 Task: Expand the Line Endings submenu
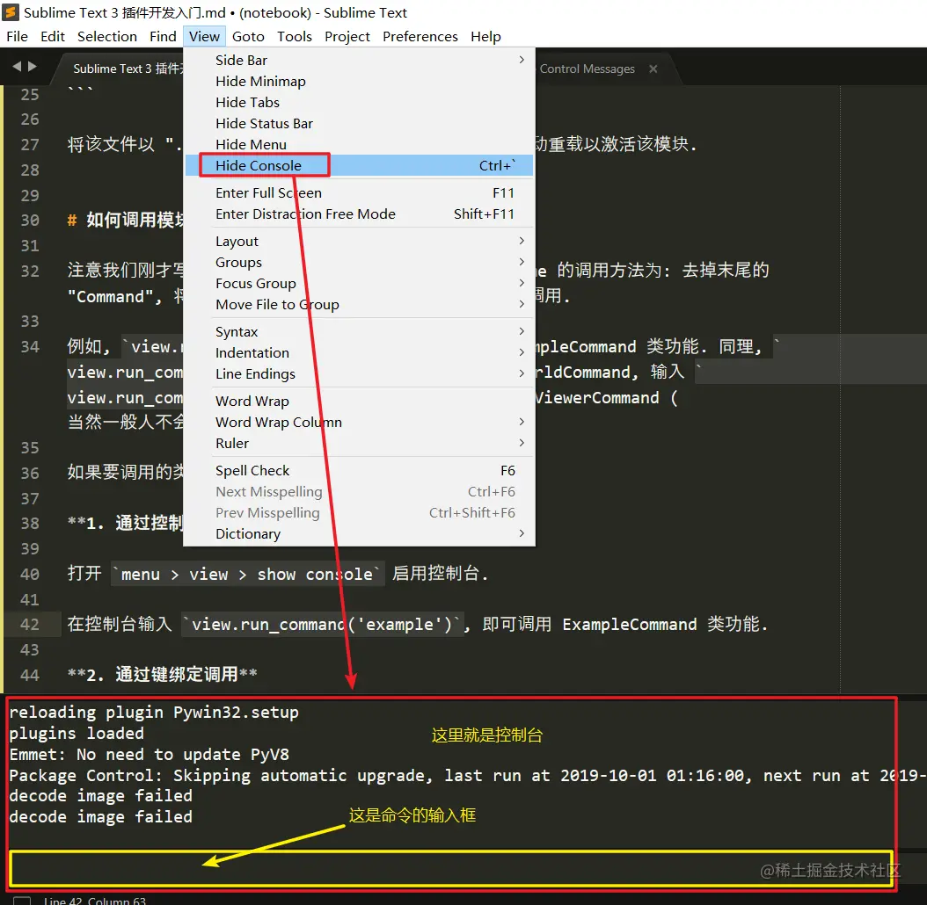(x=359, y=374)
